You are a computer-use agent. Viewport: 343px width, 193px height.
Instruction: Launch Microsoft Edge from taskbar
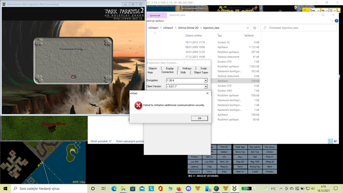(114, 188)
